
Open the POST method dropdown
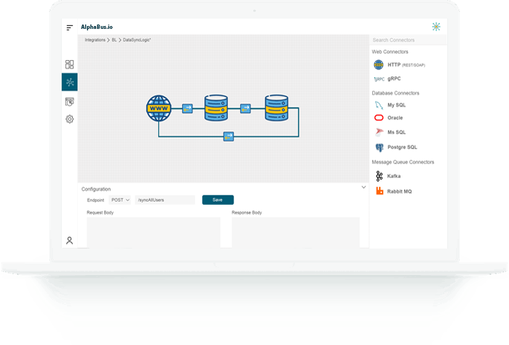pyautogui.click(x=120, y=200)
